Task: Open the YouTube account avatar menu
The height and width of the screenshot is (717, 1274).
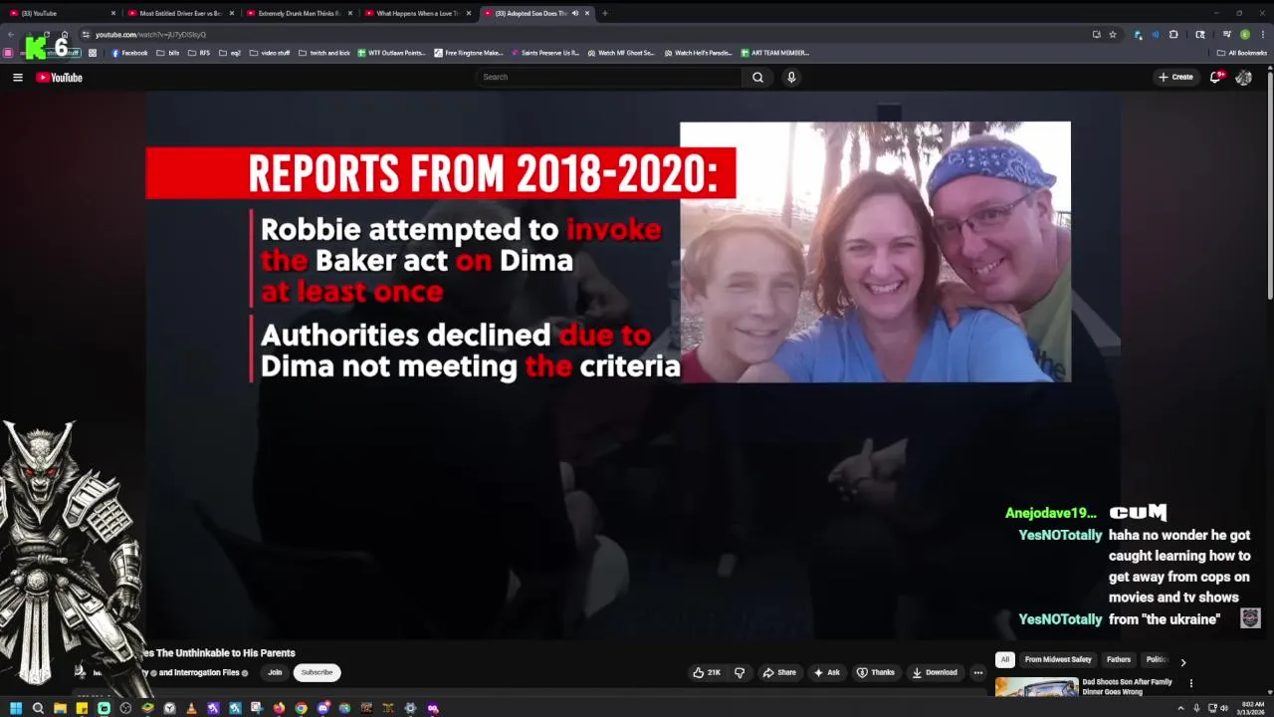Action: [x=1243, y=77]
